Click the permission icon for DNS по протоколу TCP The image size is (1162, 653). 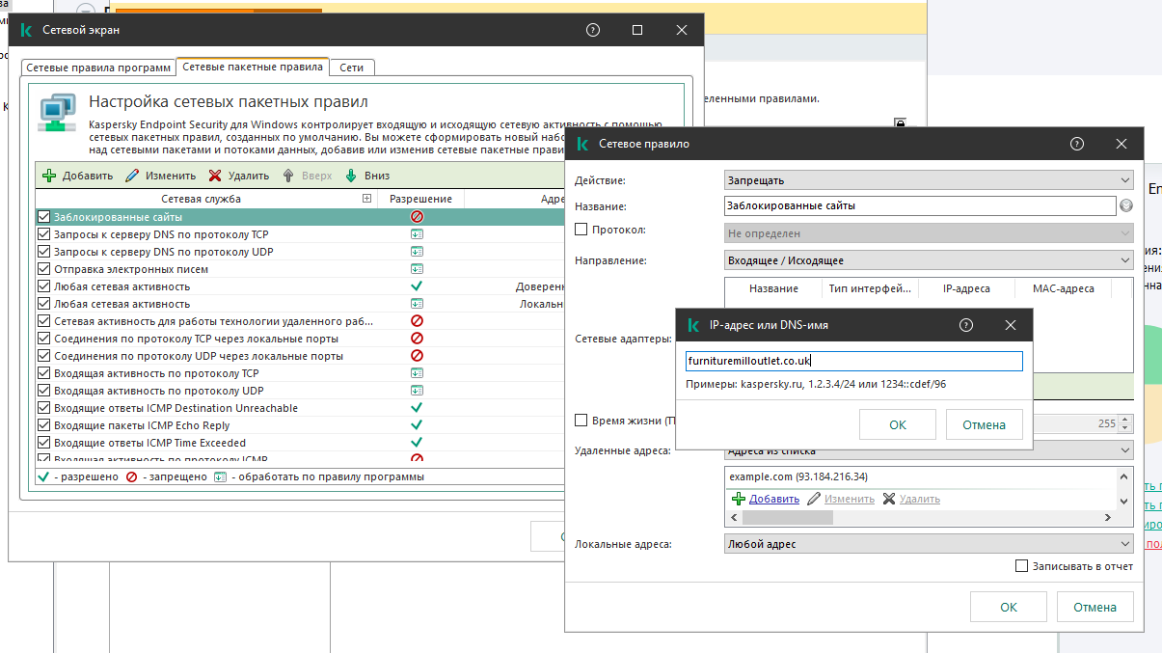[x=417, y=234]
